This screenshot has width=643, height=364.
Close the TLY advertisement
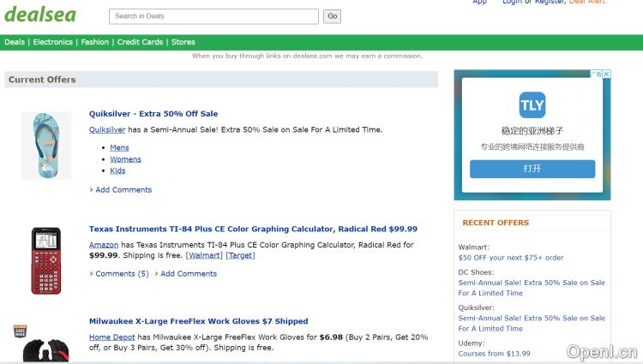606,74
